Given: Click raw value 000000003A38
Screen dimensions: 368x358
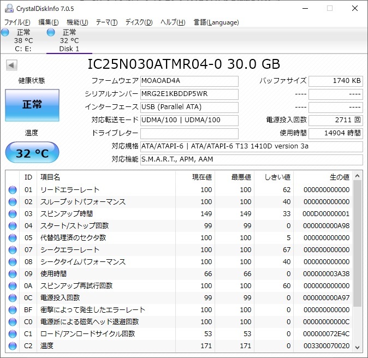Looking at the screenshot, I should [x=326, y=274].
